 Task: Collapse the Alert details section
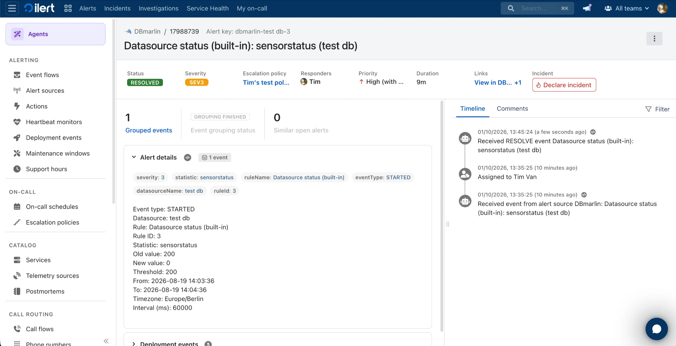[x=134, y=157]
